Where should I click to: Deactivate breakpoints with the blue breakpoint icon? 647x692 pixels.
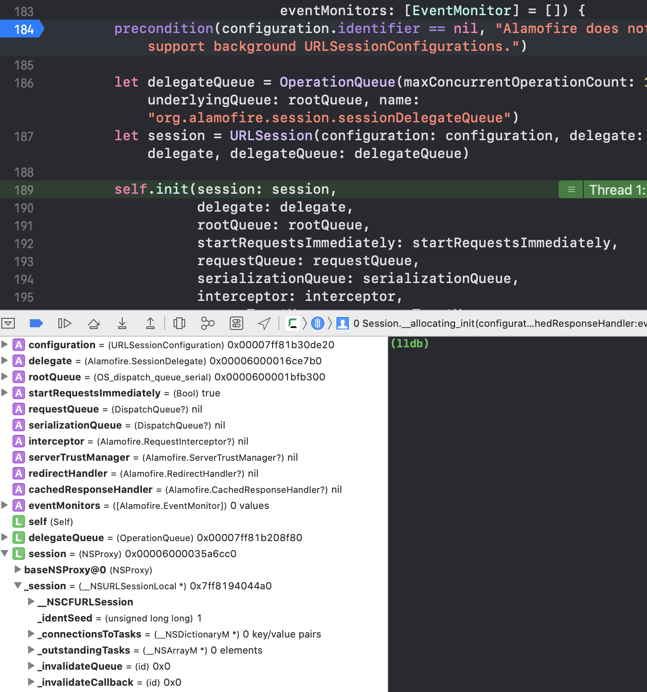pos(36,323)
